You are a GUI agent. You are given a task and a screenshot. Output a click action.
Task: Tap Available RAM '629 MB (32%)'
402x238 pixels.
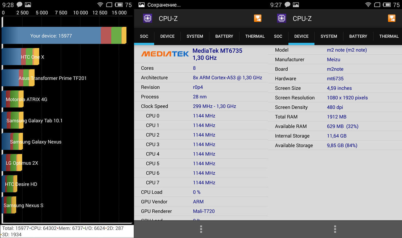click(x=343, y=126)
